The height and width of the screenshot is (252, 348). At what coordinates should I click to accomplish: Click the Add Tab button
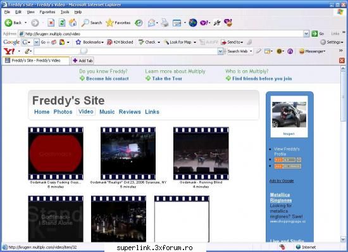point(82,60)
